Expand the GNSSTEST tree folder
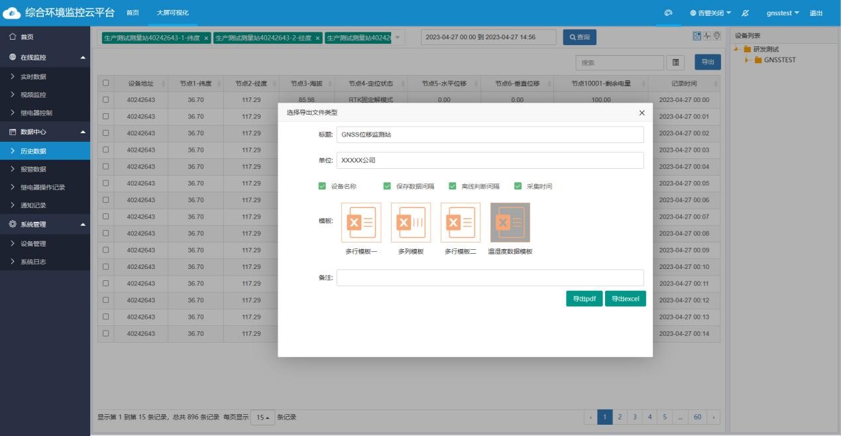 click(x=748, y=60)
